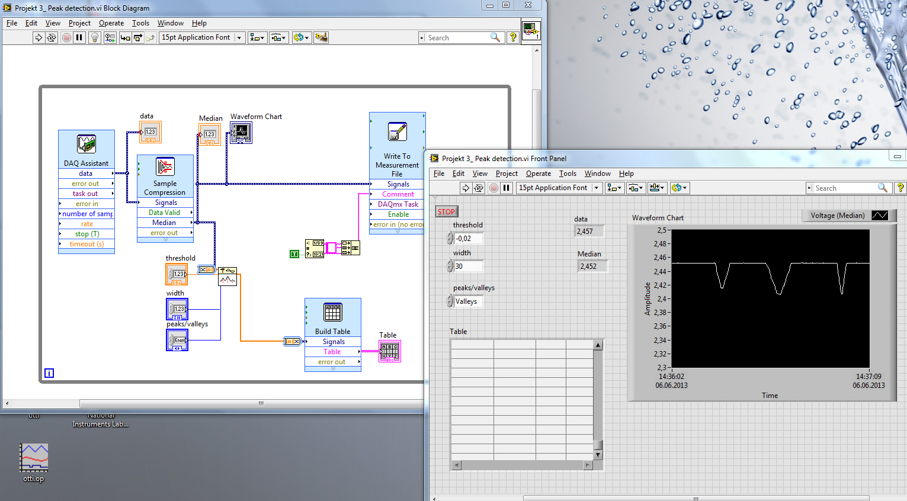907x501 pixels.
Task: Click Context Help button in Block Diagram
Action: click(x=513, y=37)
